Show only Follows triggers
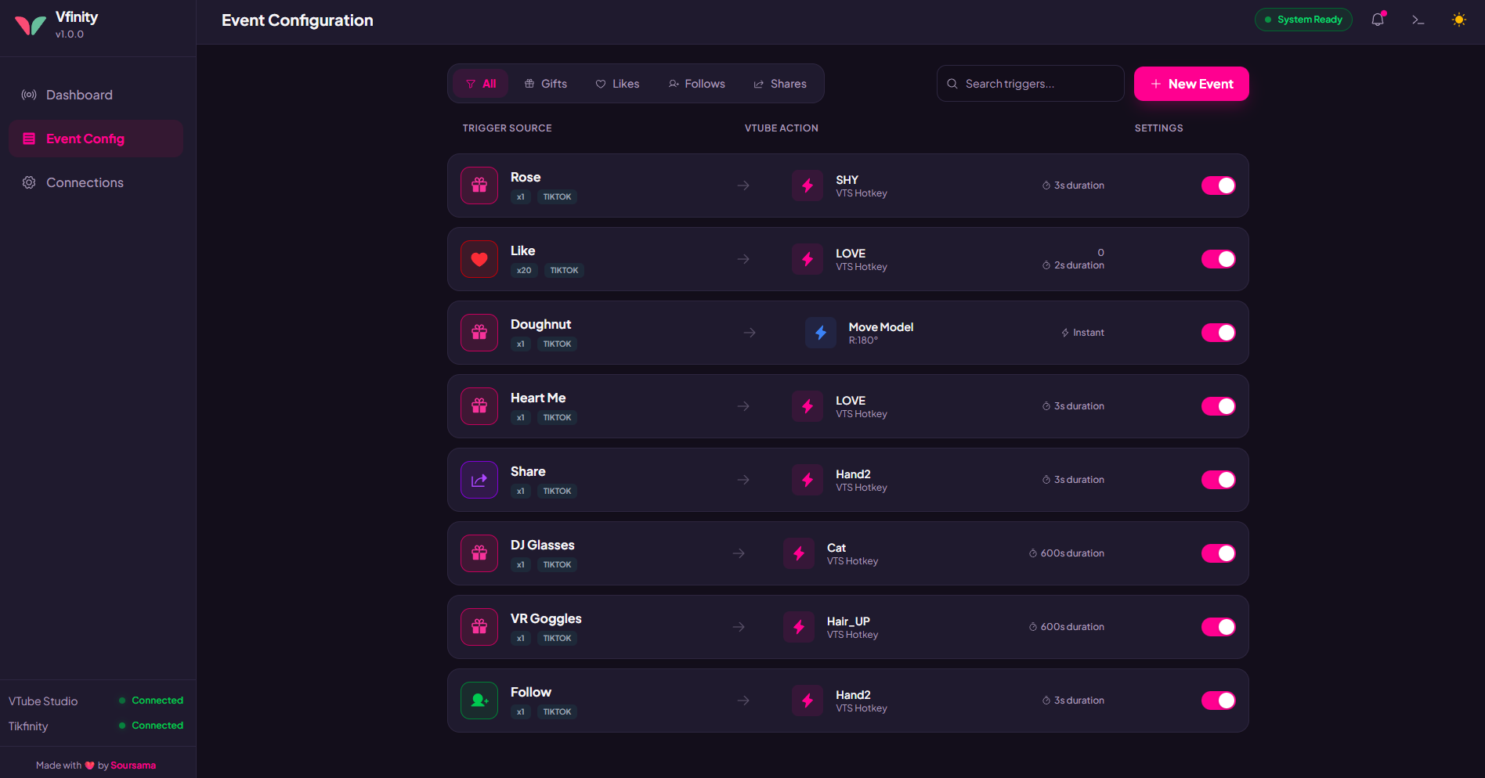Viewport: 1485px width, 778px height. (x=696, y=84)
